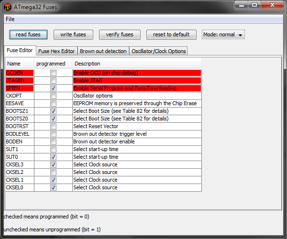
Task: Select the BODEN name cell
Action: click(x=20, y=141)
